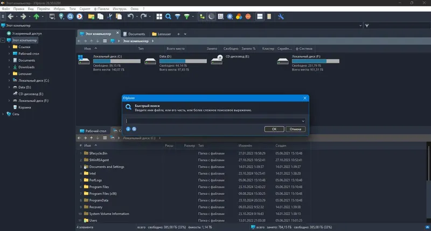Open the Скрипт menu
Screen dimensions: 431x231
pyautogui.click(x=85, y=9)
